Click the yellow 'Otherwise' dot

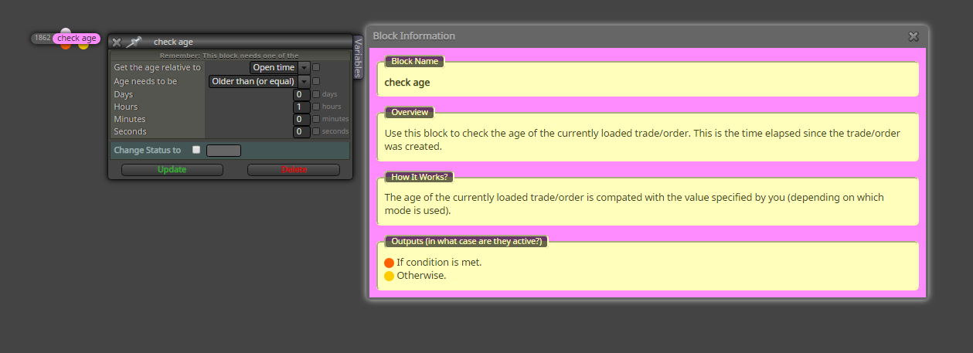click(x=389, y=276)
